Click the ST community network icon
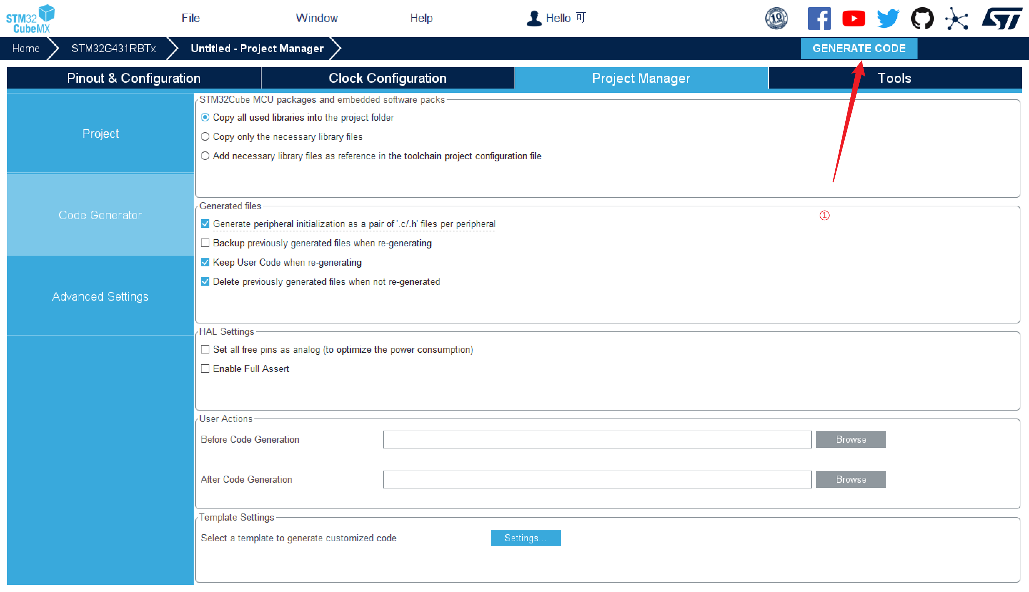 click(x=956, y=19)
